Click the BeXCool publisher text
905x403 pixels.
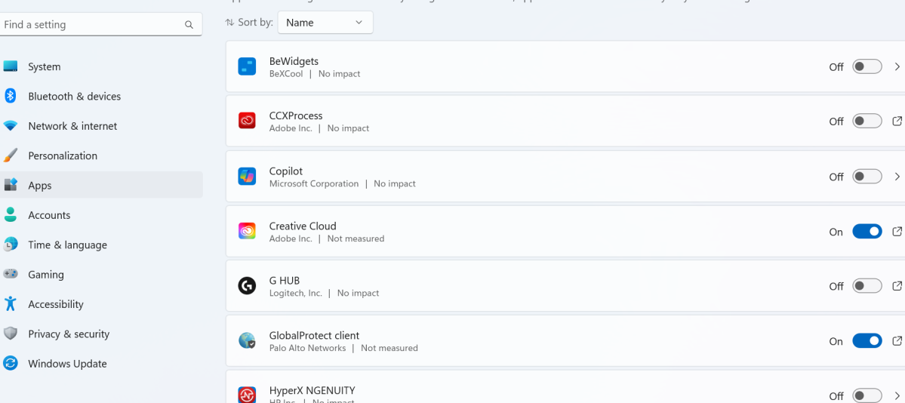coord(286,74)
